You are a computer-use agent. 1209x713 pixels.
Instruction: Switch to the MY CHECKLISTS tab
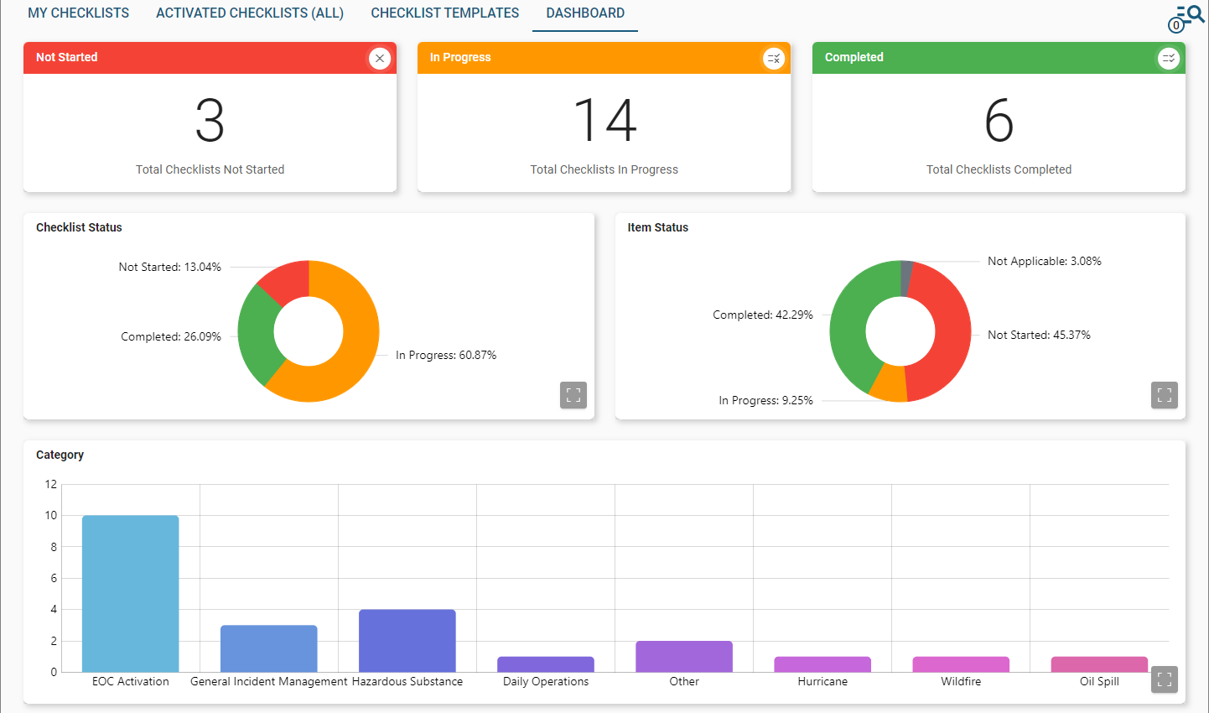(x=78, y=13)
